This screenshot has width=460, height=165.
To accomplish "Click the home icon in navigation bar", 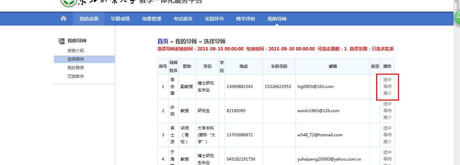I will point(63,19).
